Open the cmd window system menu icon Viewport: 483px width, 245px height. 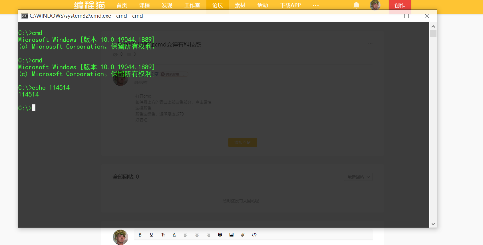25,16
